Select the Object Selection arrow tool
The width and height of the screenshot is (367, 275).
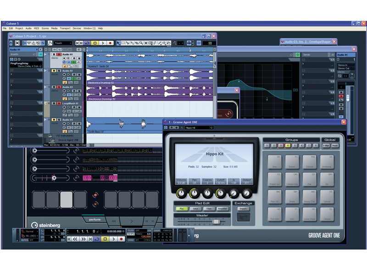point(118,43)
